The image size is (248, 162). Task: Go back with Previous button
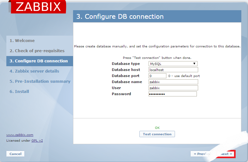[201, 154]
